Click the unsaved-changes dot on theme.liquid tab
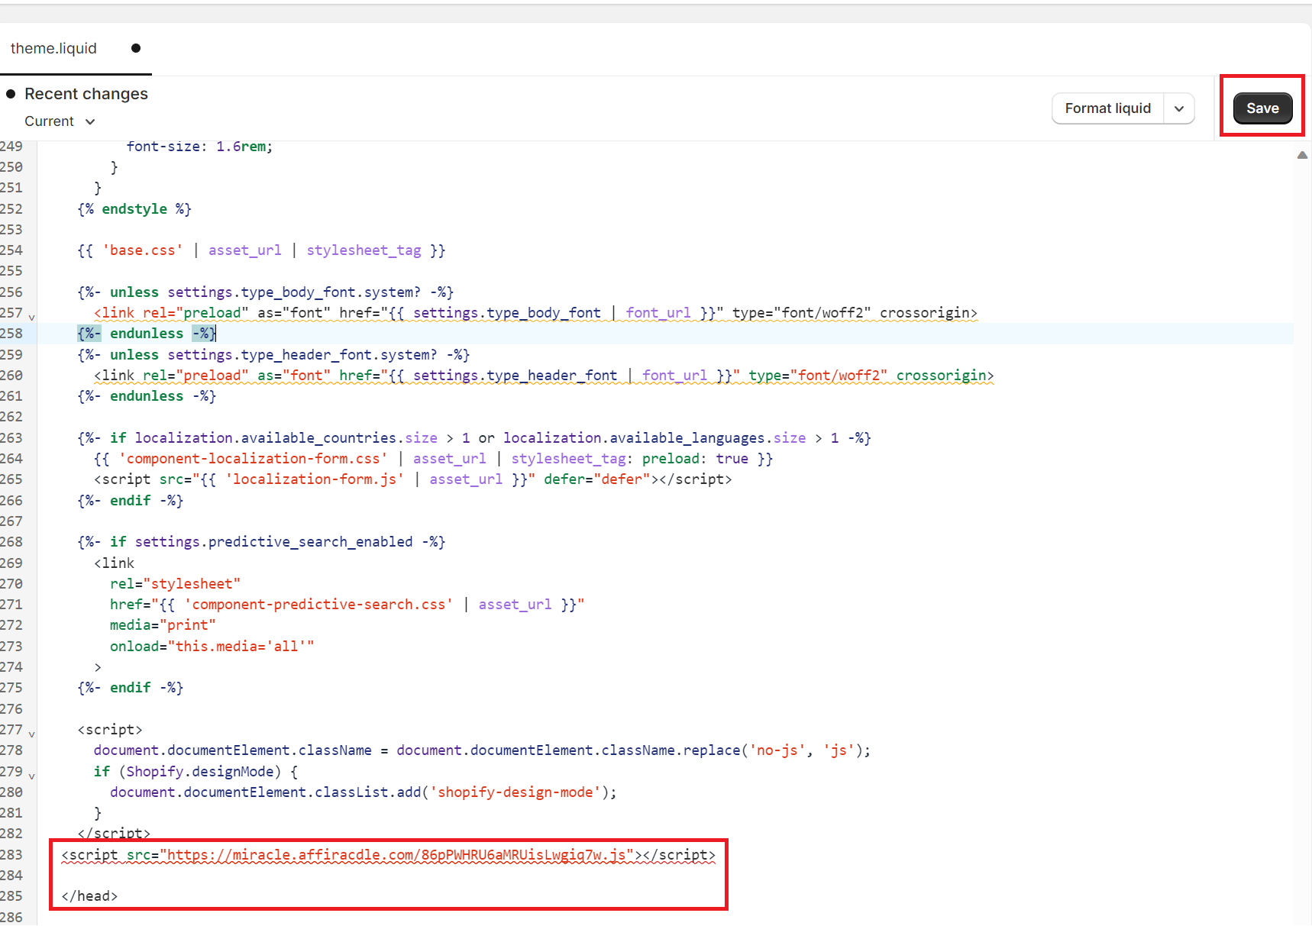The width and height of the screenshot is (1312, 926). (136, 48)
